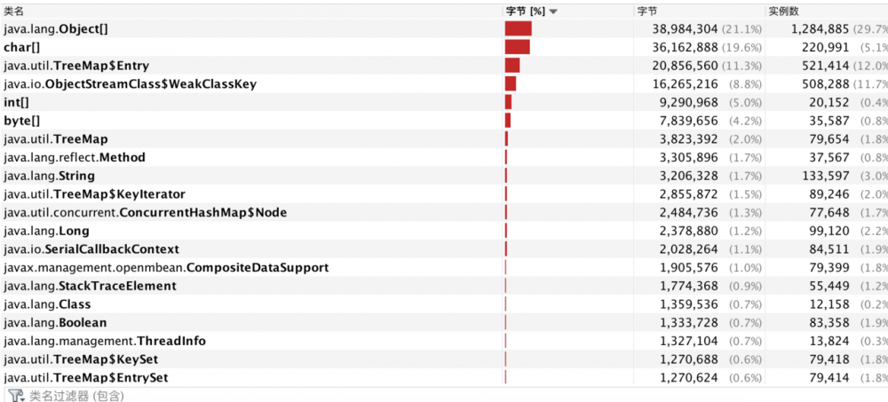Click the byte value 3,206,328

tap(689, 176)
